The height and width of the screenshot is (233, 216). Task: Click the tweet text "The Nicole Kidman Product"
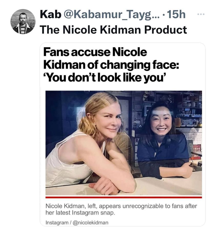[113, 30]
